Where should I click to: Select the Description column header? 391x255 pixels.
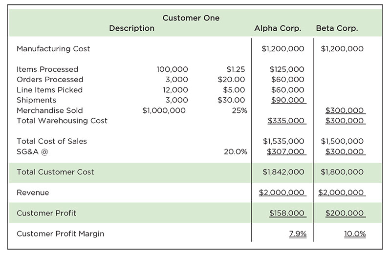point(131,28)
